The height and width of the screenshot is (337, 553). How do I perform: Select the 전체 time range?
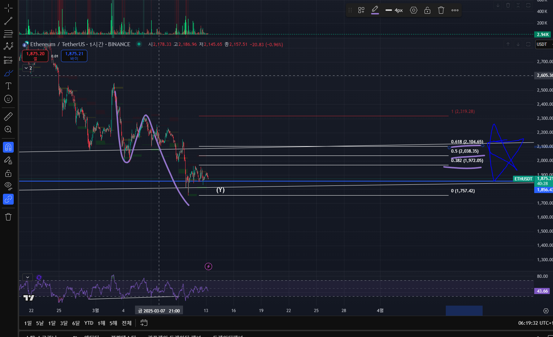pyautogui.click(x=126, y=323)
